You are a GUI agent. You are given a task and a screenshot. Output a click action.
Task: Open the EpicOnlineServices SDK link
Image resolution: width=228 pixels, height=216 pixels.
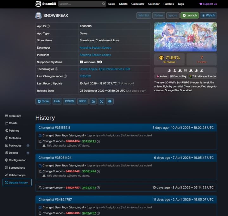[x=115, y=69]
